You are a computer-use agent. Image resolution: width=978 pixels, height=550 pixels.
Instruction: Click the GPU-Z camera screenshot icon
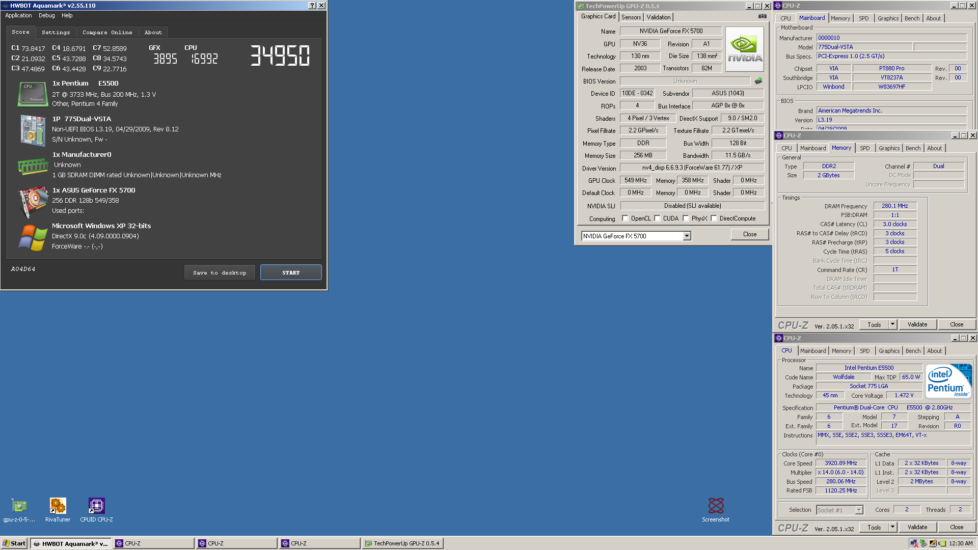[x=762, y=16]
